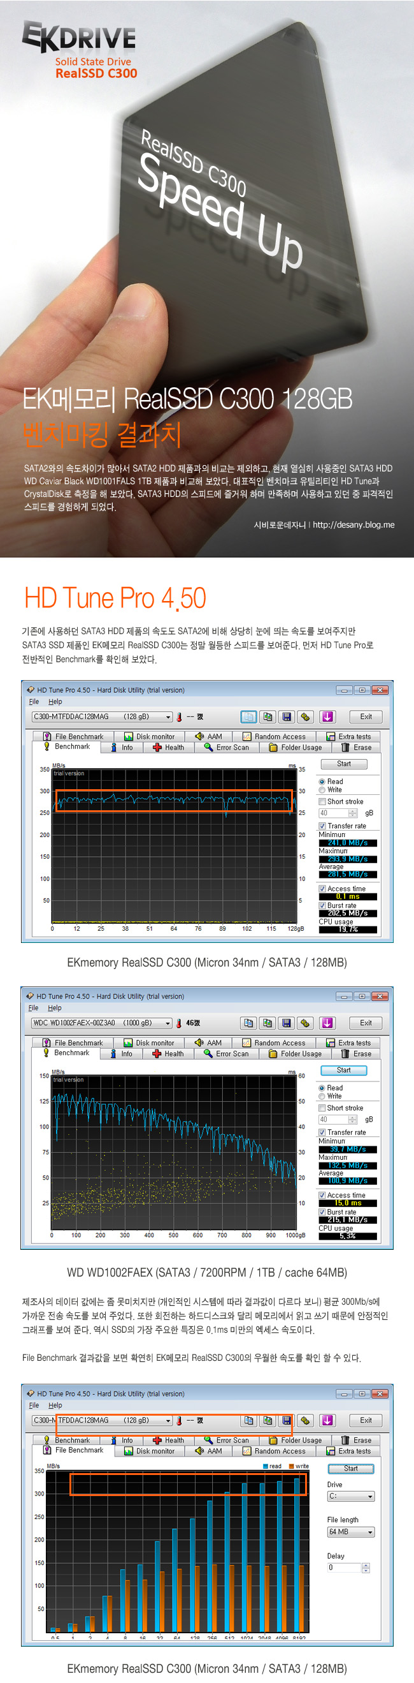Click Exit button in File Benchmark window
The height and width of the screenshot is (1683, 414).
(x=366, y=1420)
